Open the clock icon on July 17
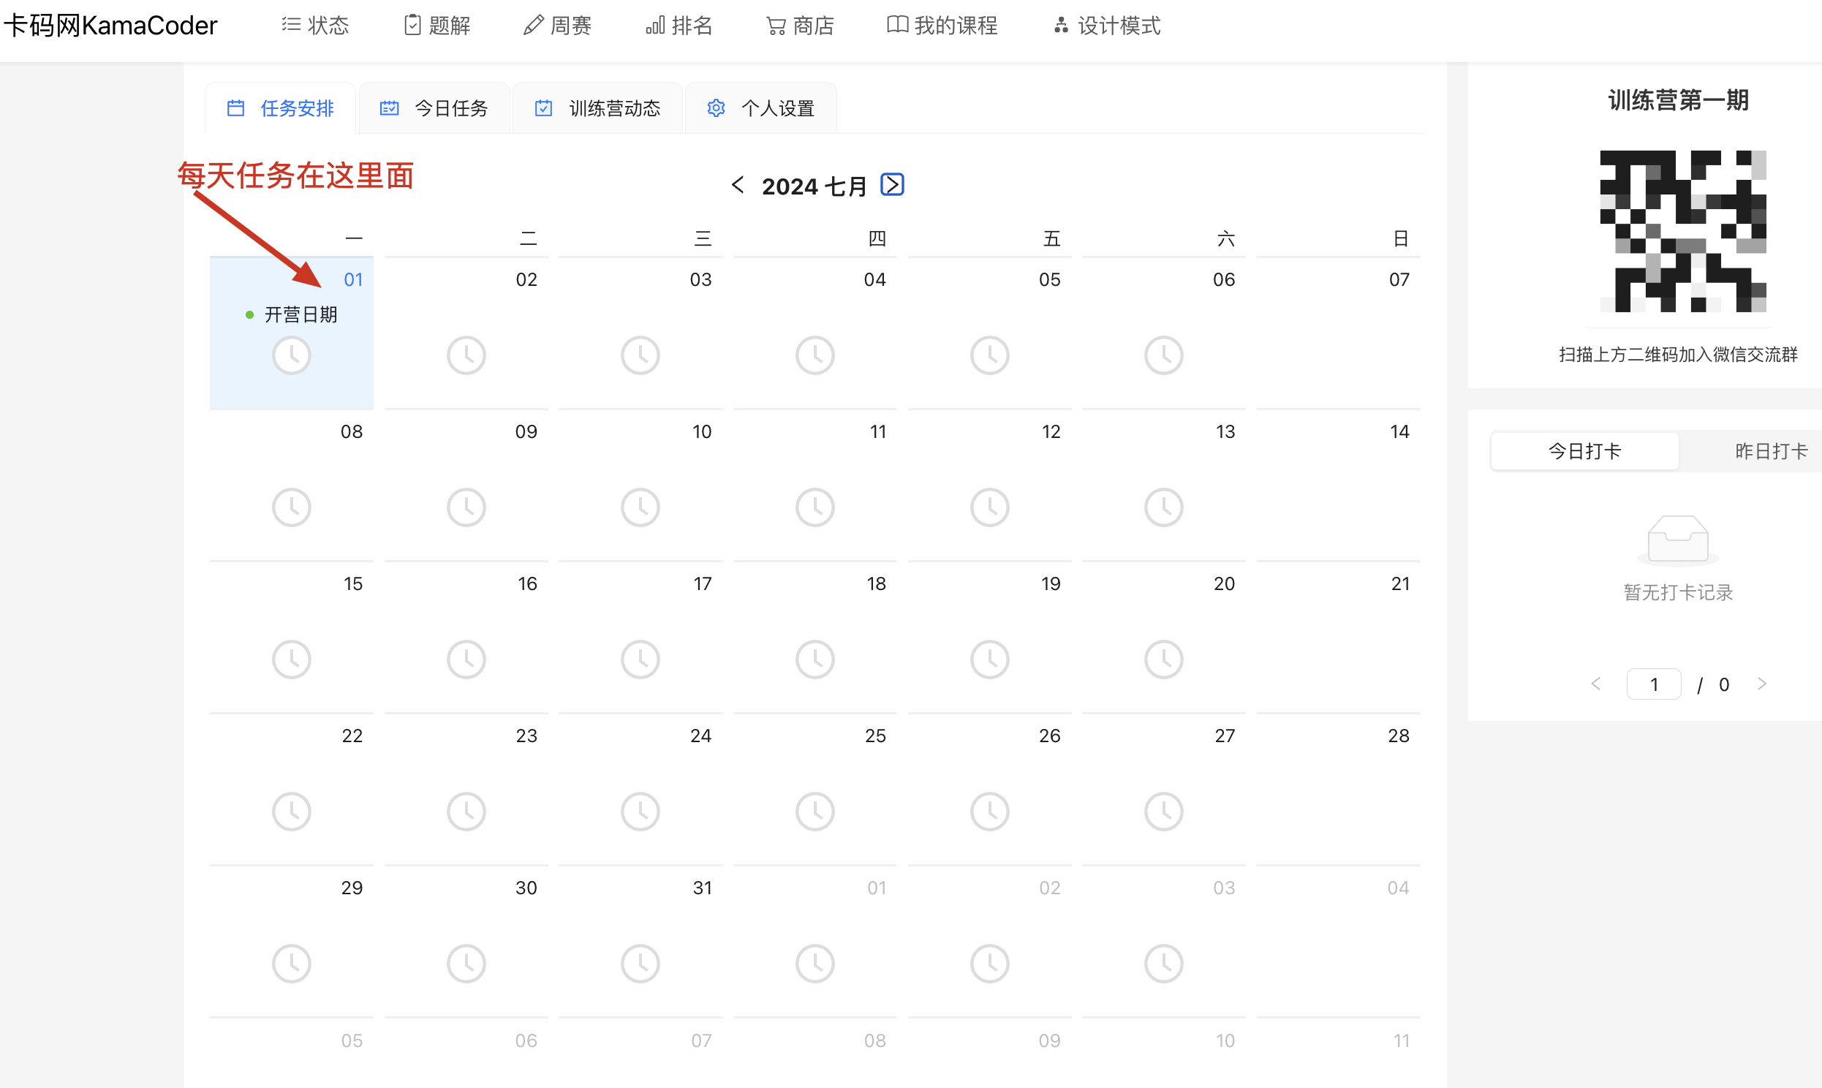This screenshot has height=1088, width=1822. coord(640,660)
